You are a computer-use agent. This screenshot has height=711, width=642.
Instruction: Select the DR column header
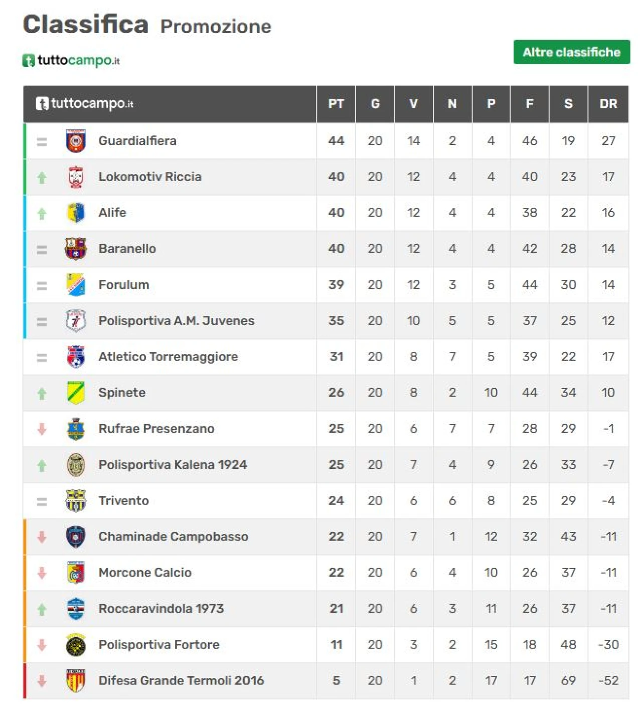point(608,104)
